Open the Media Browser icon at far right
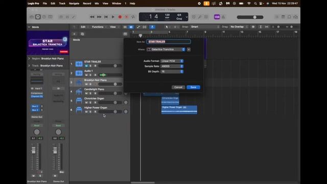 [x=295, y=17]
